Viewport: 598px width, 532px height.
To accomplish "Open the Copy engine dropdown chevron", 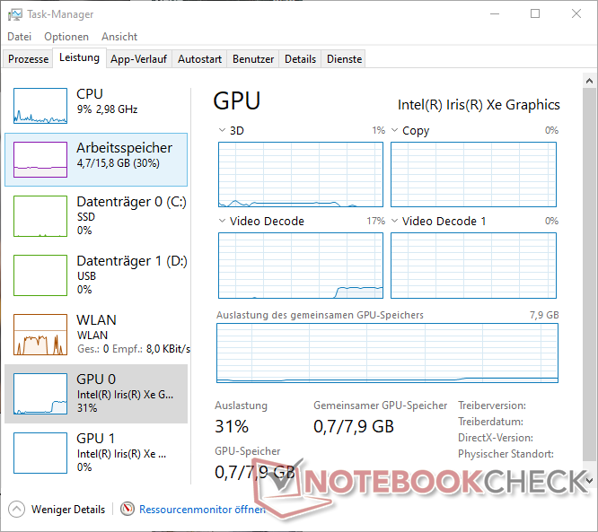I will click(395, 130).
